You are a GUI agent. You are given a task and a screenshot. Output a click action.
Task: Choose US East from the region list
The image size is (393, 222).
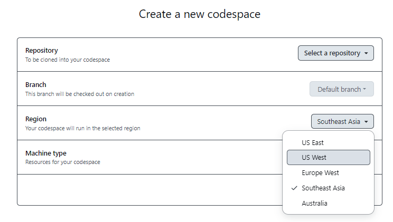pos(313,142)
